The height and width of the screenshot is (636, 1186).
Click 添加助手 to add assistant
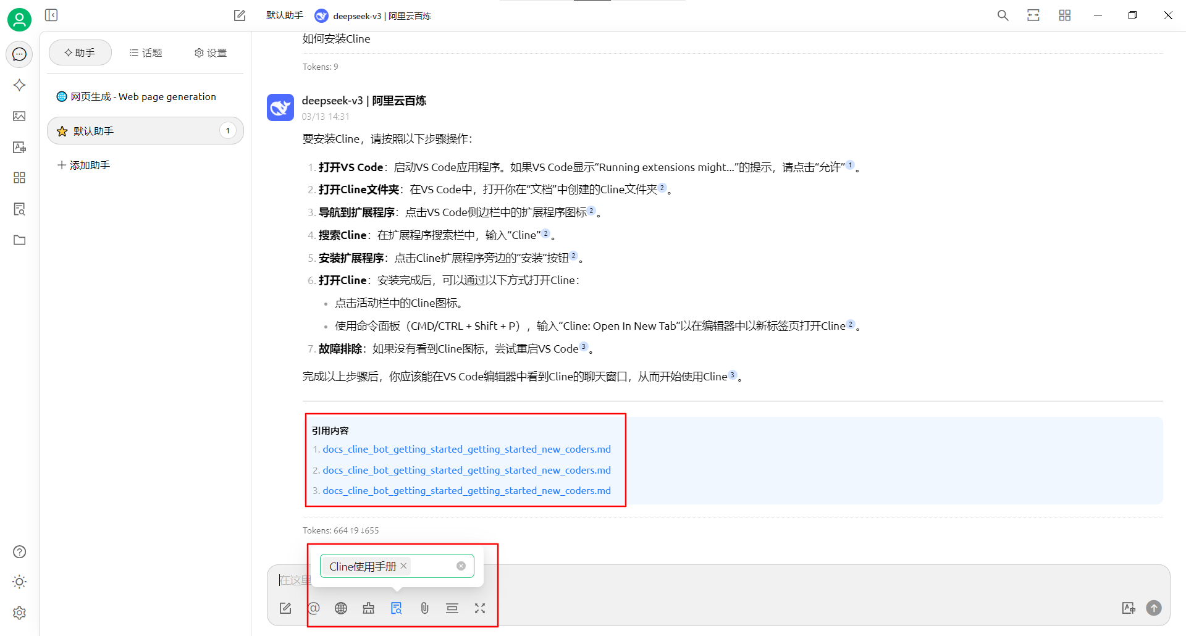pos(83,165)
